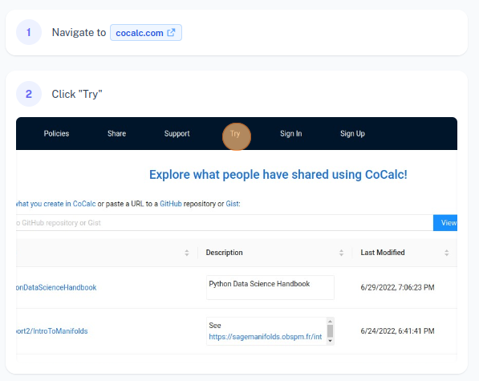Open the Share menu item
Image resolution: width=479 pixels, height=381 pixels.
coord(116,133)
